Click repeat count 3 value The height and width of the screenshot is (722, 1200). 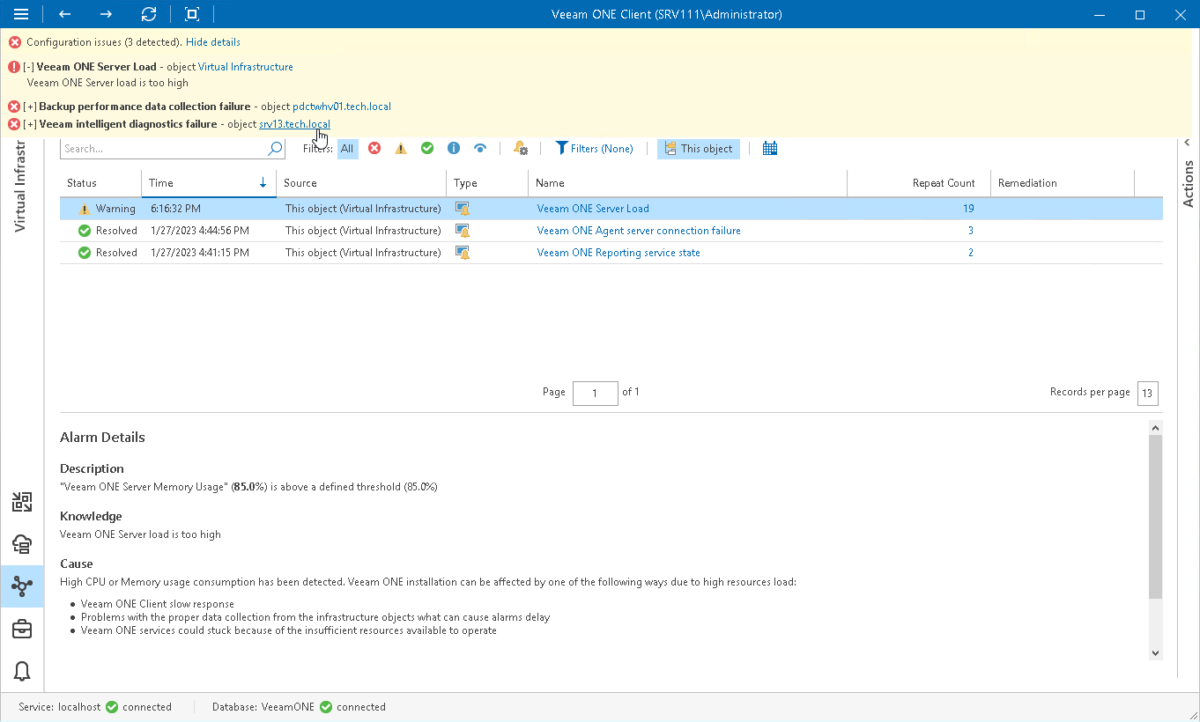click(971, 231)
